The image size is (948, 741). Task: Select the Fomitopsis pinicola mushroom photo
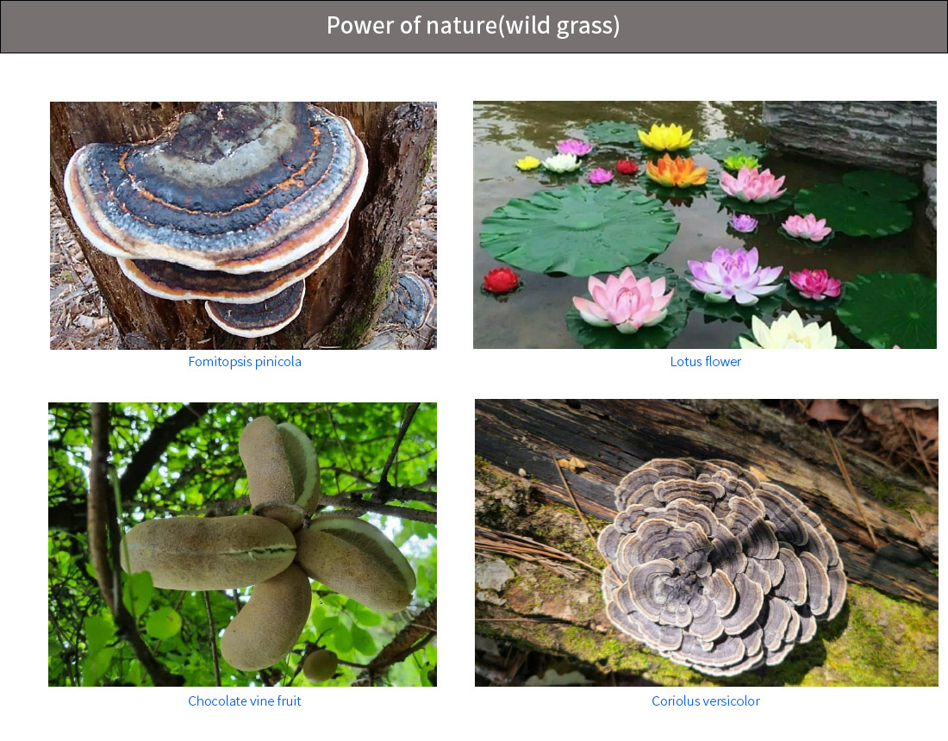coord(243,226)
